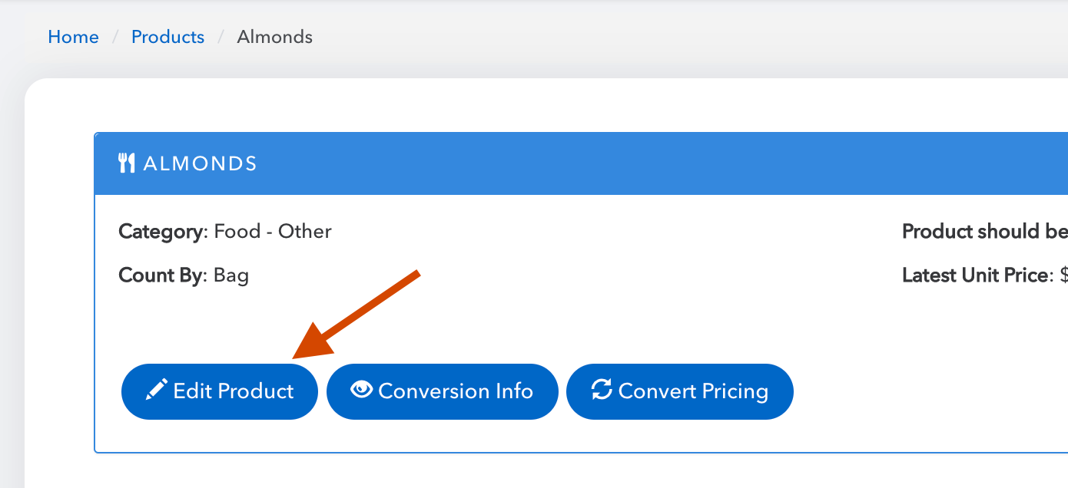The height and width of the screenshot is (488, 1068).
Task: Select the Convert Pricing button
Action: click(680, 391)
